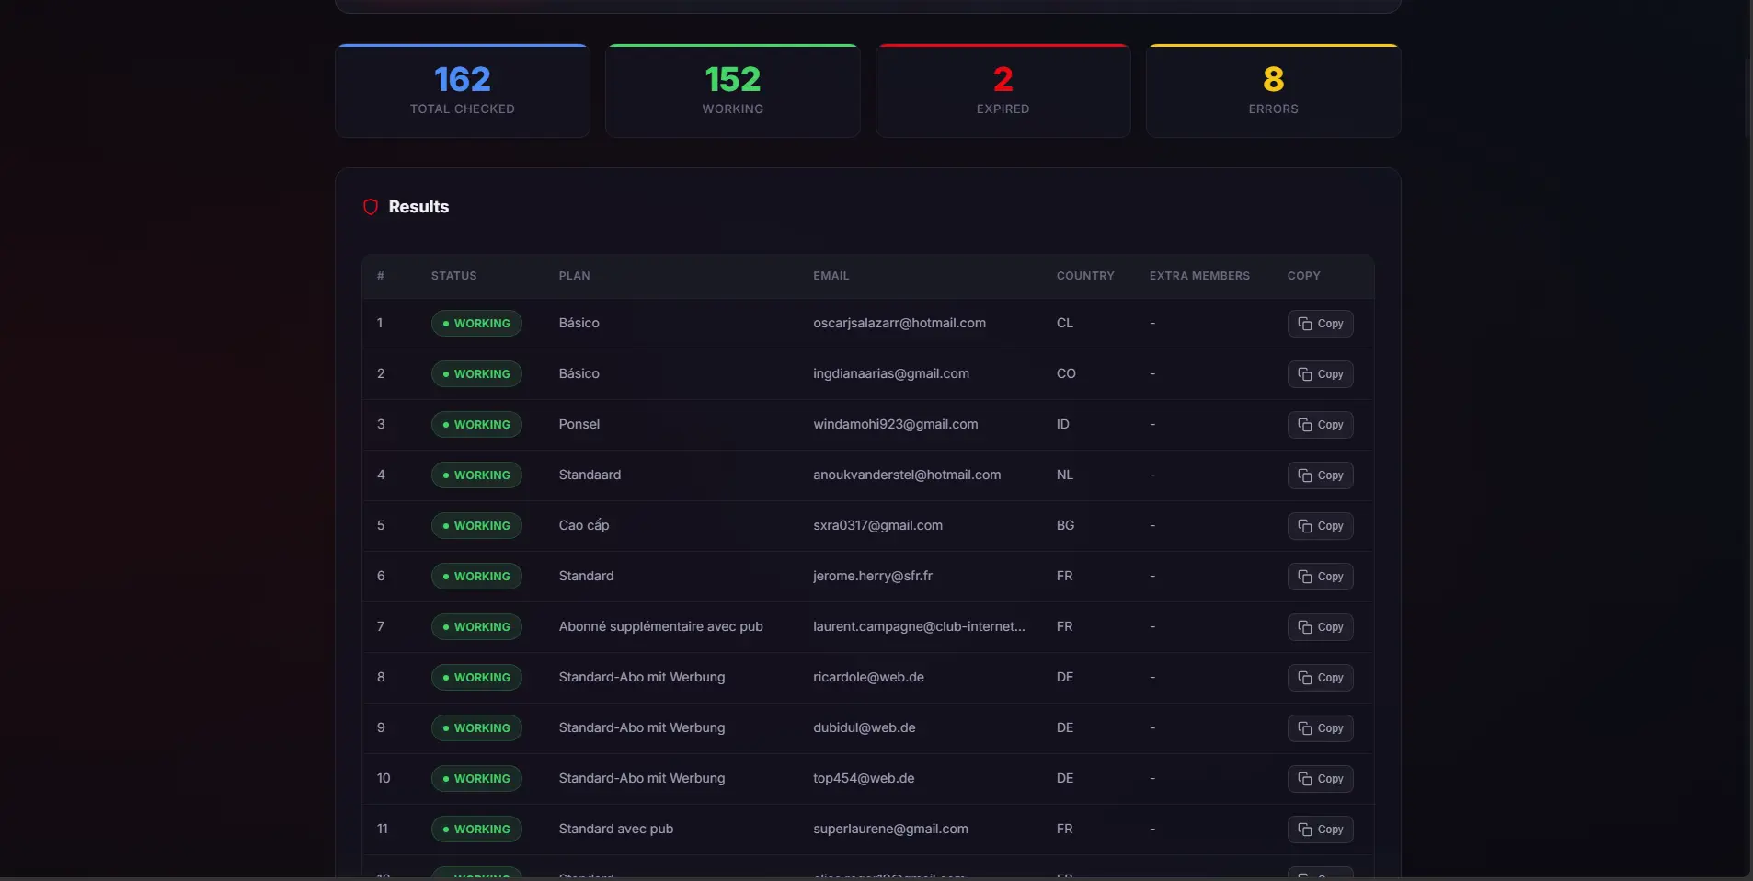The height and width of the screenshot is (881, 1753).
Task: Click the WORKING badge in row 7
Action: pyautogui.click(x=476, y=627)
